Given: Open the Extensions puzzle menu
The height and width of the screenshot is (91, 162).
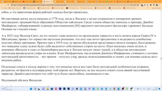Looking at the screenshot, I should tap(151, 5).
